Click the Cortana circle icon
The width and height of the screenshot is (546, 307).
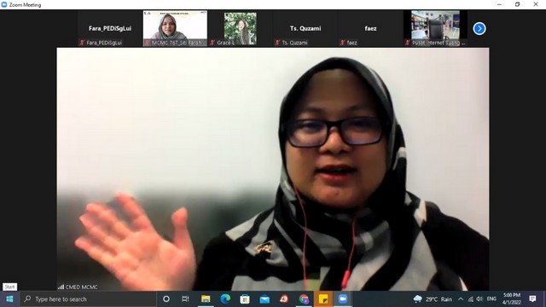tap(166, 299)
